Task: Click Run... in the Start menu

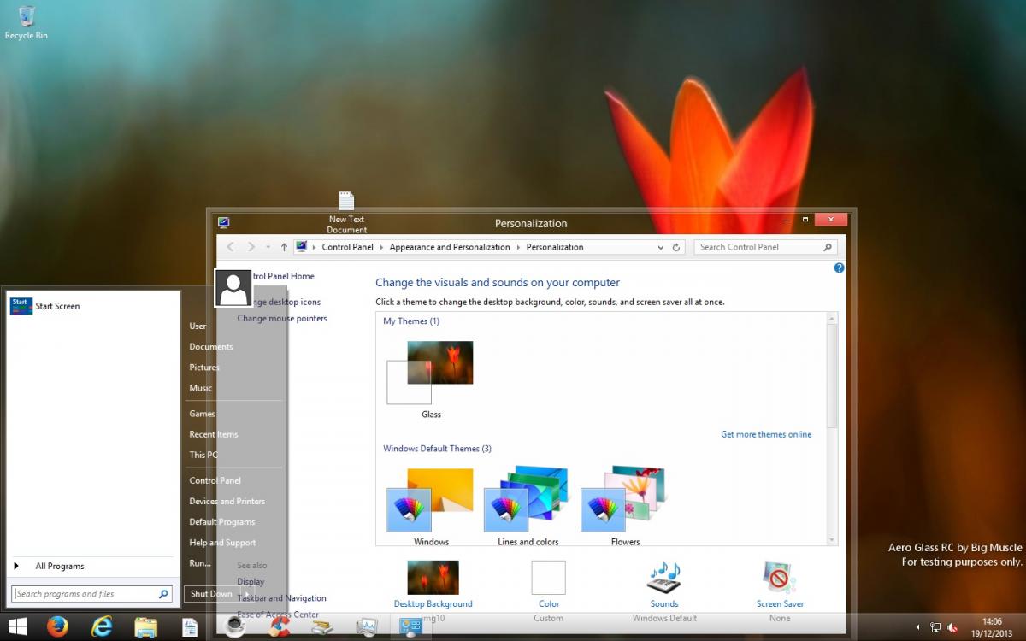Action: point(200,563)
